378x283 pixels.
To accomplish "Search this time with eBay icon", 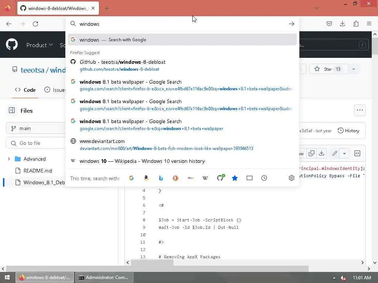I will (x=190, y=178).
